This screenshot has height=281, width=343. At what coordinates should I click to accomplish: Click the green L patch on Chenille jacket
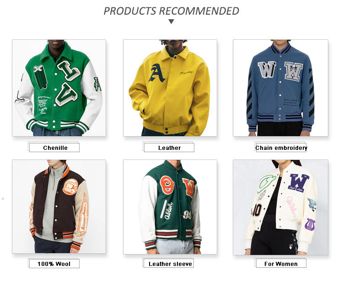coord(69,70)
